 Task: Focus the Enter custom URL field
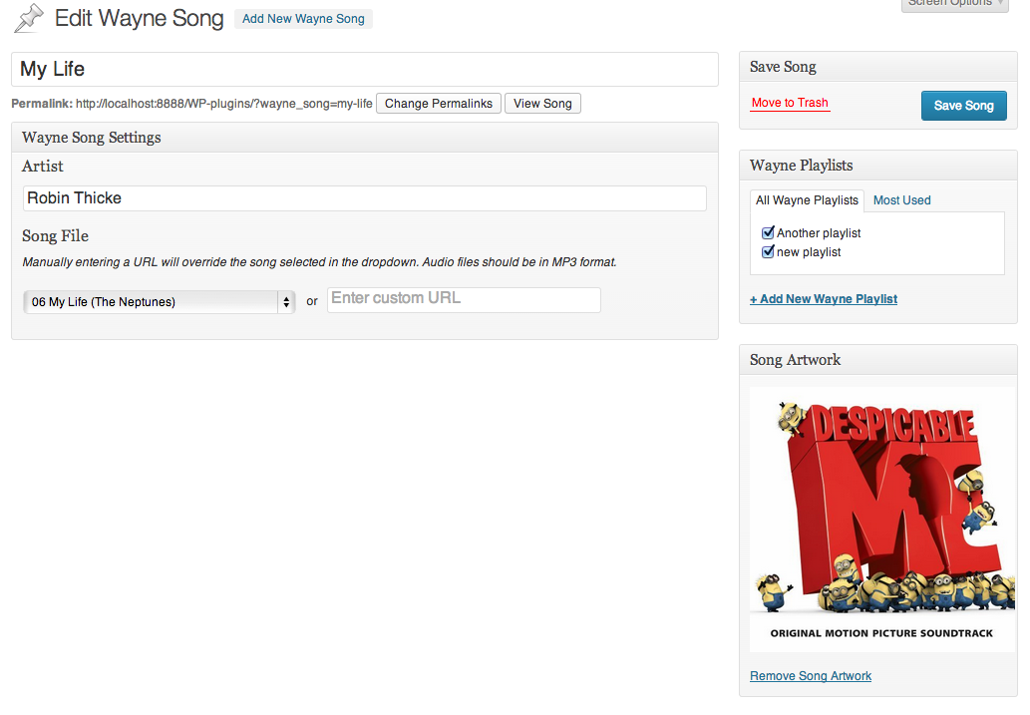(x=464, y=300)
